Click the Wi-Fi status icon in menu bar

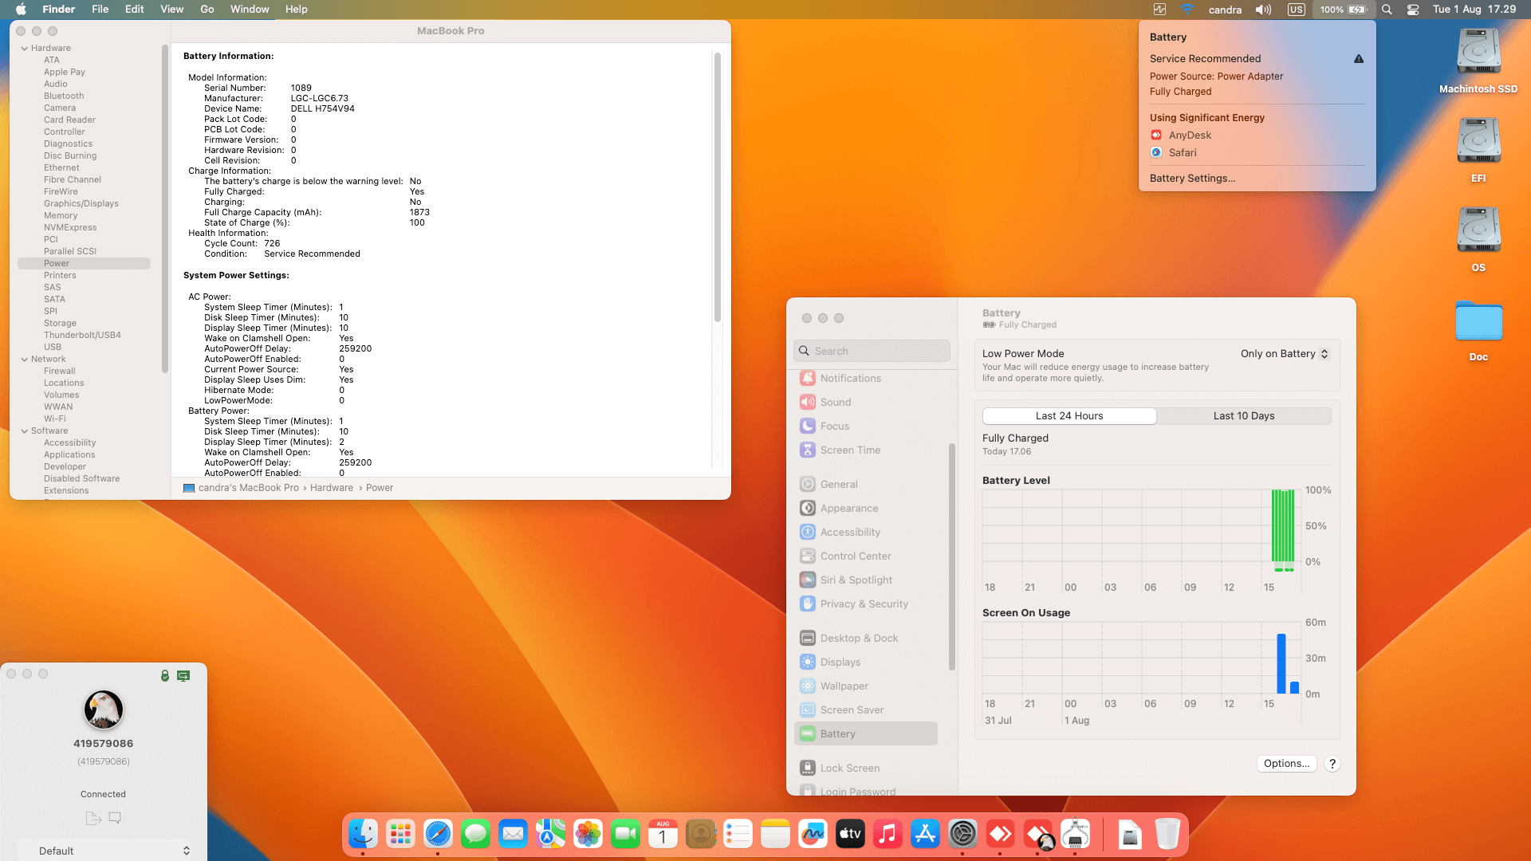pyautogui.click(x=1187, y=10)
